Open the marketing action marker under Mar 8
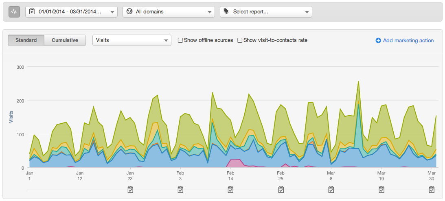This screenshot has height=201, width=445. click(331, 190)
